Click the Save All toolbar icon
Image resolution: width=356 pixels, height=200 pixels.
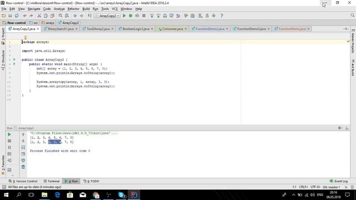(x=10, y=16)
